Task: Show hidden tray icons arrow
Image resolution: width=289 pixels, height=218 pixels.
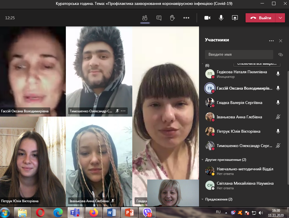Action: coord(226,213)
